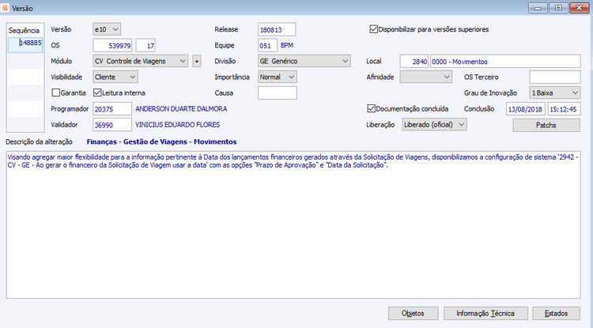Viewport: 593px width, 328px height.
Task: Click the Estados button
Action: 556,313
